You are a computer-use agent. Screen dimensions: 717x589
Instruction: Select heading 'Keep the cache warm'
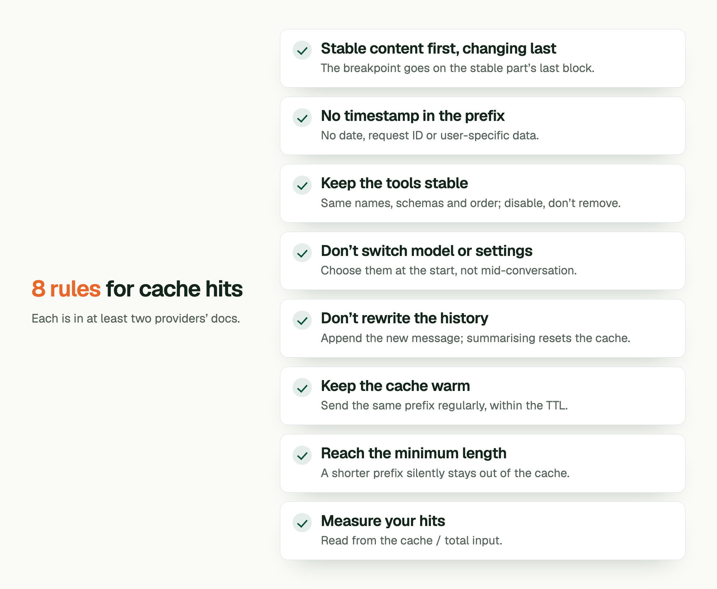point(395,386)
